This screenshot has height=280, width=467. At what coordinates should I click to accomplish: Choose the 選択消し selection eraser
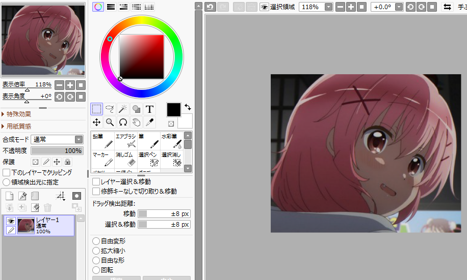[171, 159]
